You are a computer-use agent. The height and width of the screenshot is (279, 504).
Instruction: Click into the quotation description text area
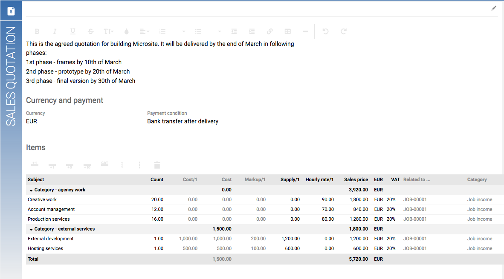(163, 63)
